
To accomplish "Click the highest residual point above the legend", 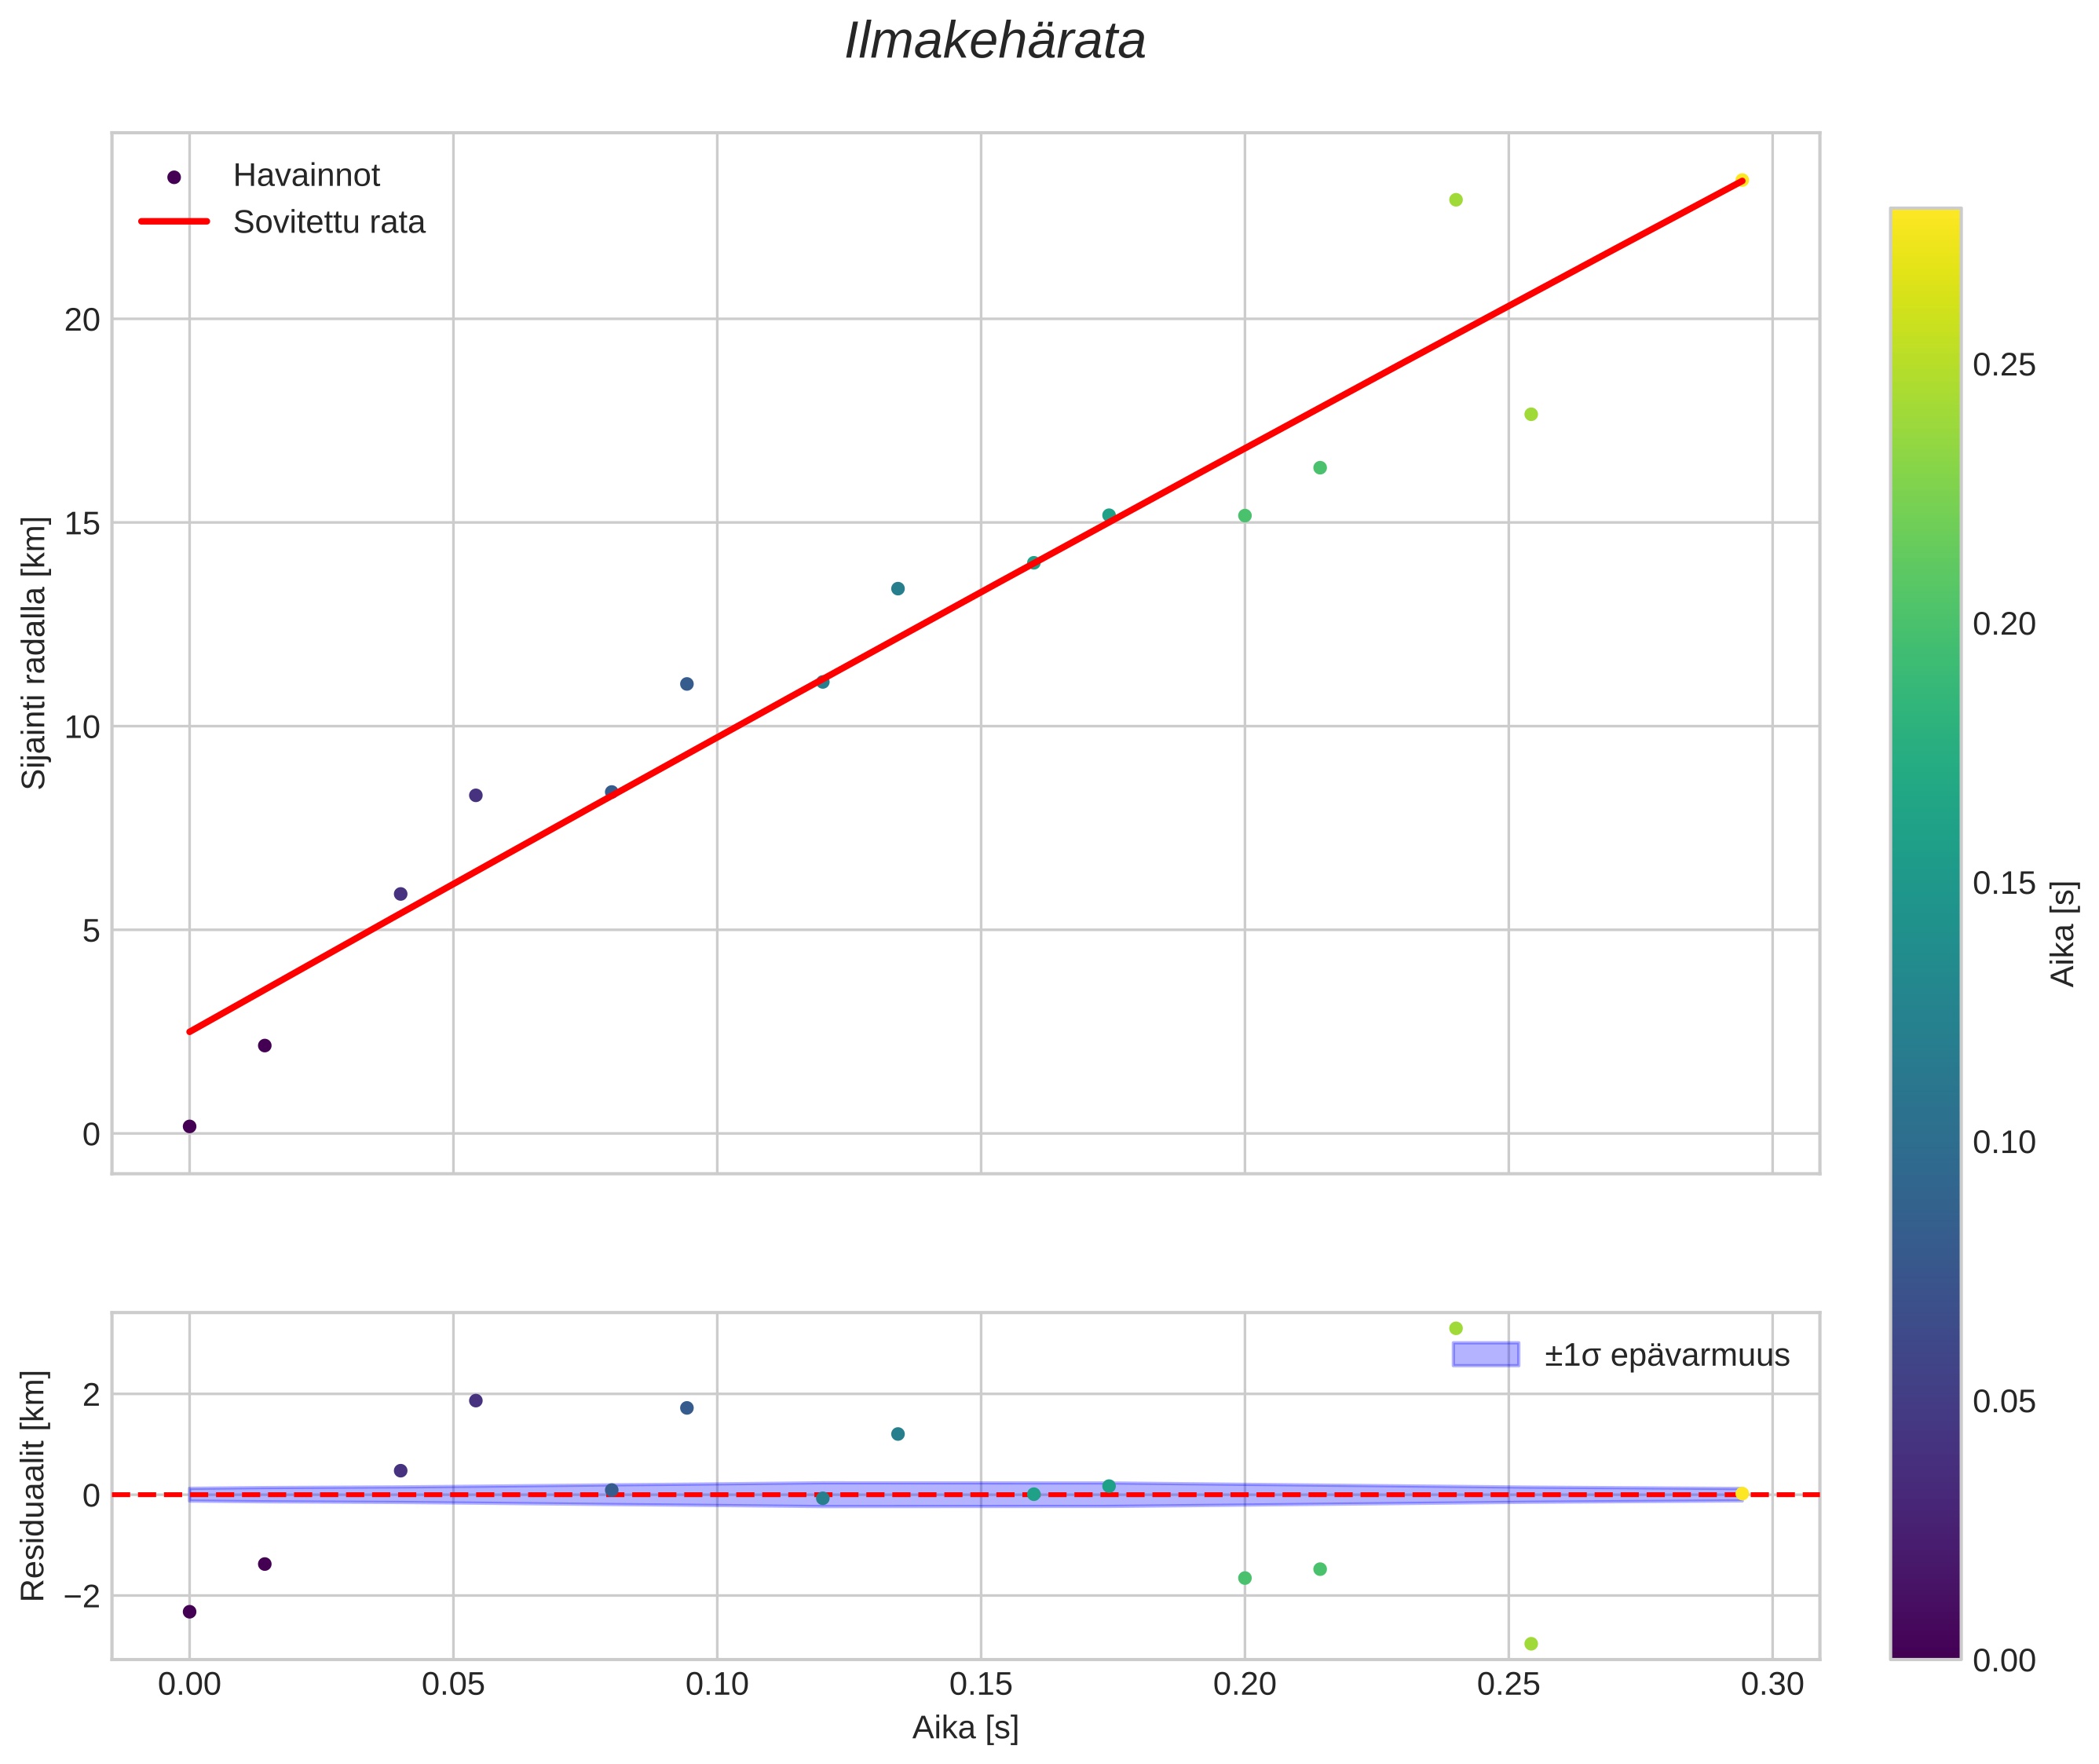I will pyautogui.click(x=1456, y=1329).
